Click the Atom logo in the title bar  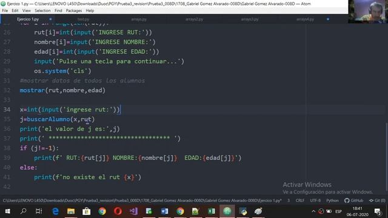pyautogui.click(x=3, y=4)
